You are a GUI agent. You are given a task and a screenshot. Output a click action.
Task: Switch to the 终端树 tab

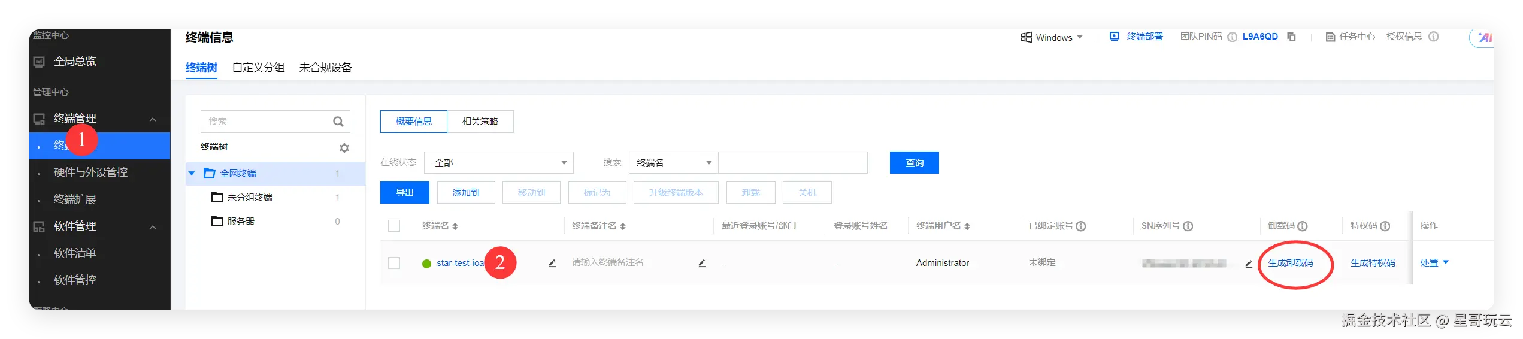tap(201, 68)
